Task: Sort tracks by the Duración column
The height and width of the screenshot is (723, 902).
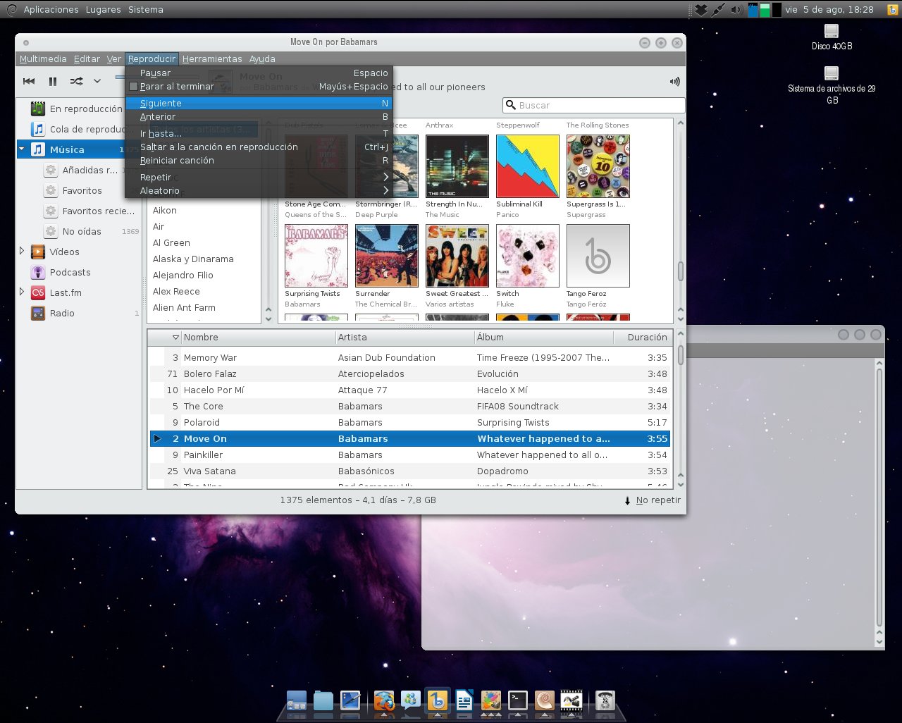Action: 642,338
